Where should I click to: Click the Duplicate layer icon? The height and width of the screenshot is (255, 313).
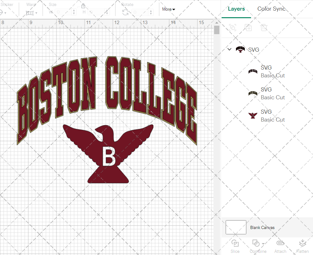[248, 28]
